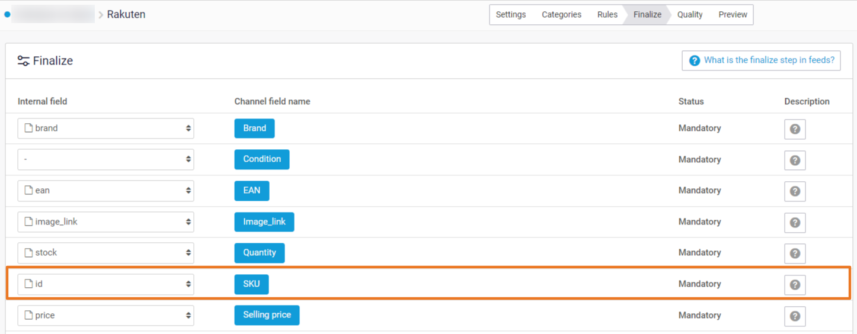
Task: Click the help icon for Brand row
Action: coord(795,129)
